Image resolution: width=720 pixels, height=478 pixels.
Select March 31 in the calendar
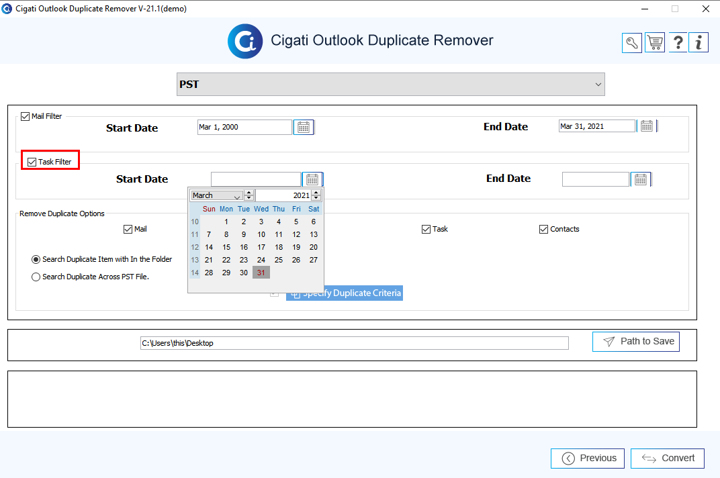(x=261, y=273)
